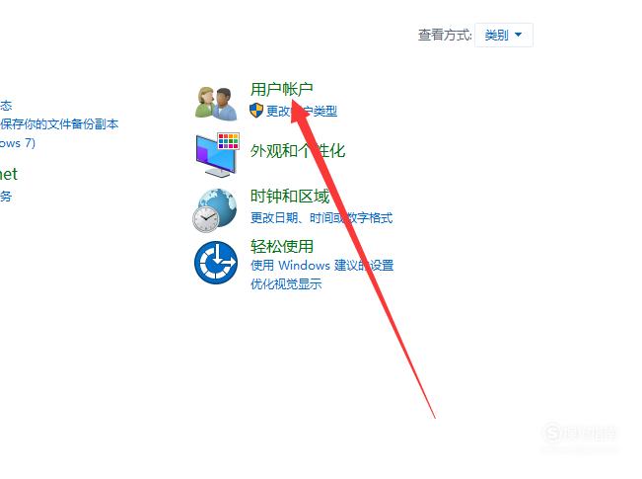The height and width of the screenshot is (479, 642).
Task: Click the Appearance and Personalization monitor icon
Action: pyautogui.click(x=217, y=155)
